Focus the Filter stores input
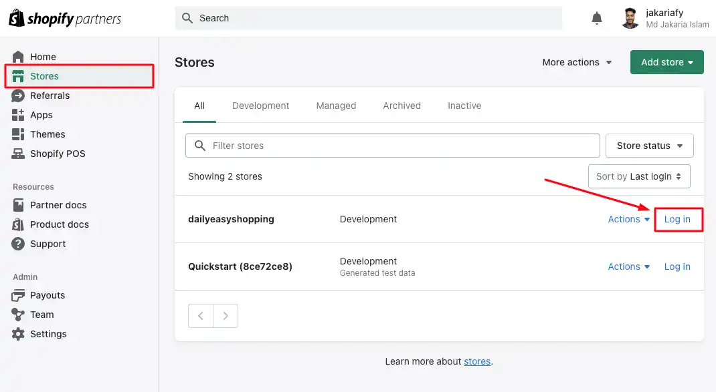716x392 pixels. pos(393,146)
